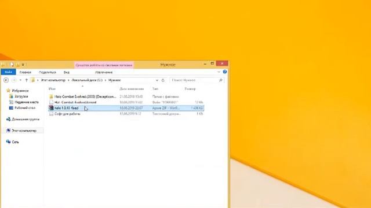The height and width of the screenshot is (208, 371).
Task: Select the halo 1.0.10 fixed archive
Action: point(66,108)
